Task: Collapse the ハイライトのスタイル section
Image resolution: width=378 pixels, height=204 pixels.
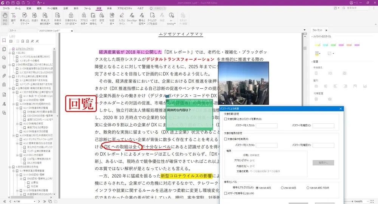Action: 312,37
